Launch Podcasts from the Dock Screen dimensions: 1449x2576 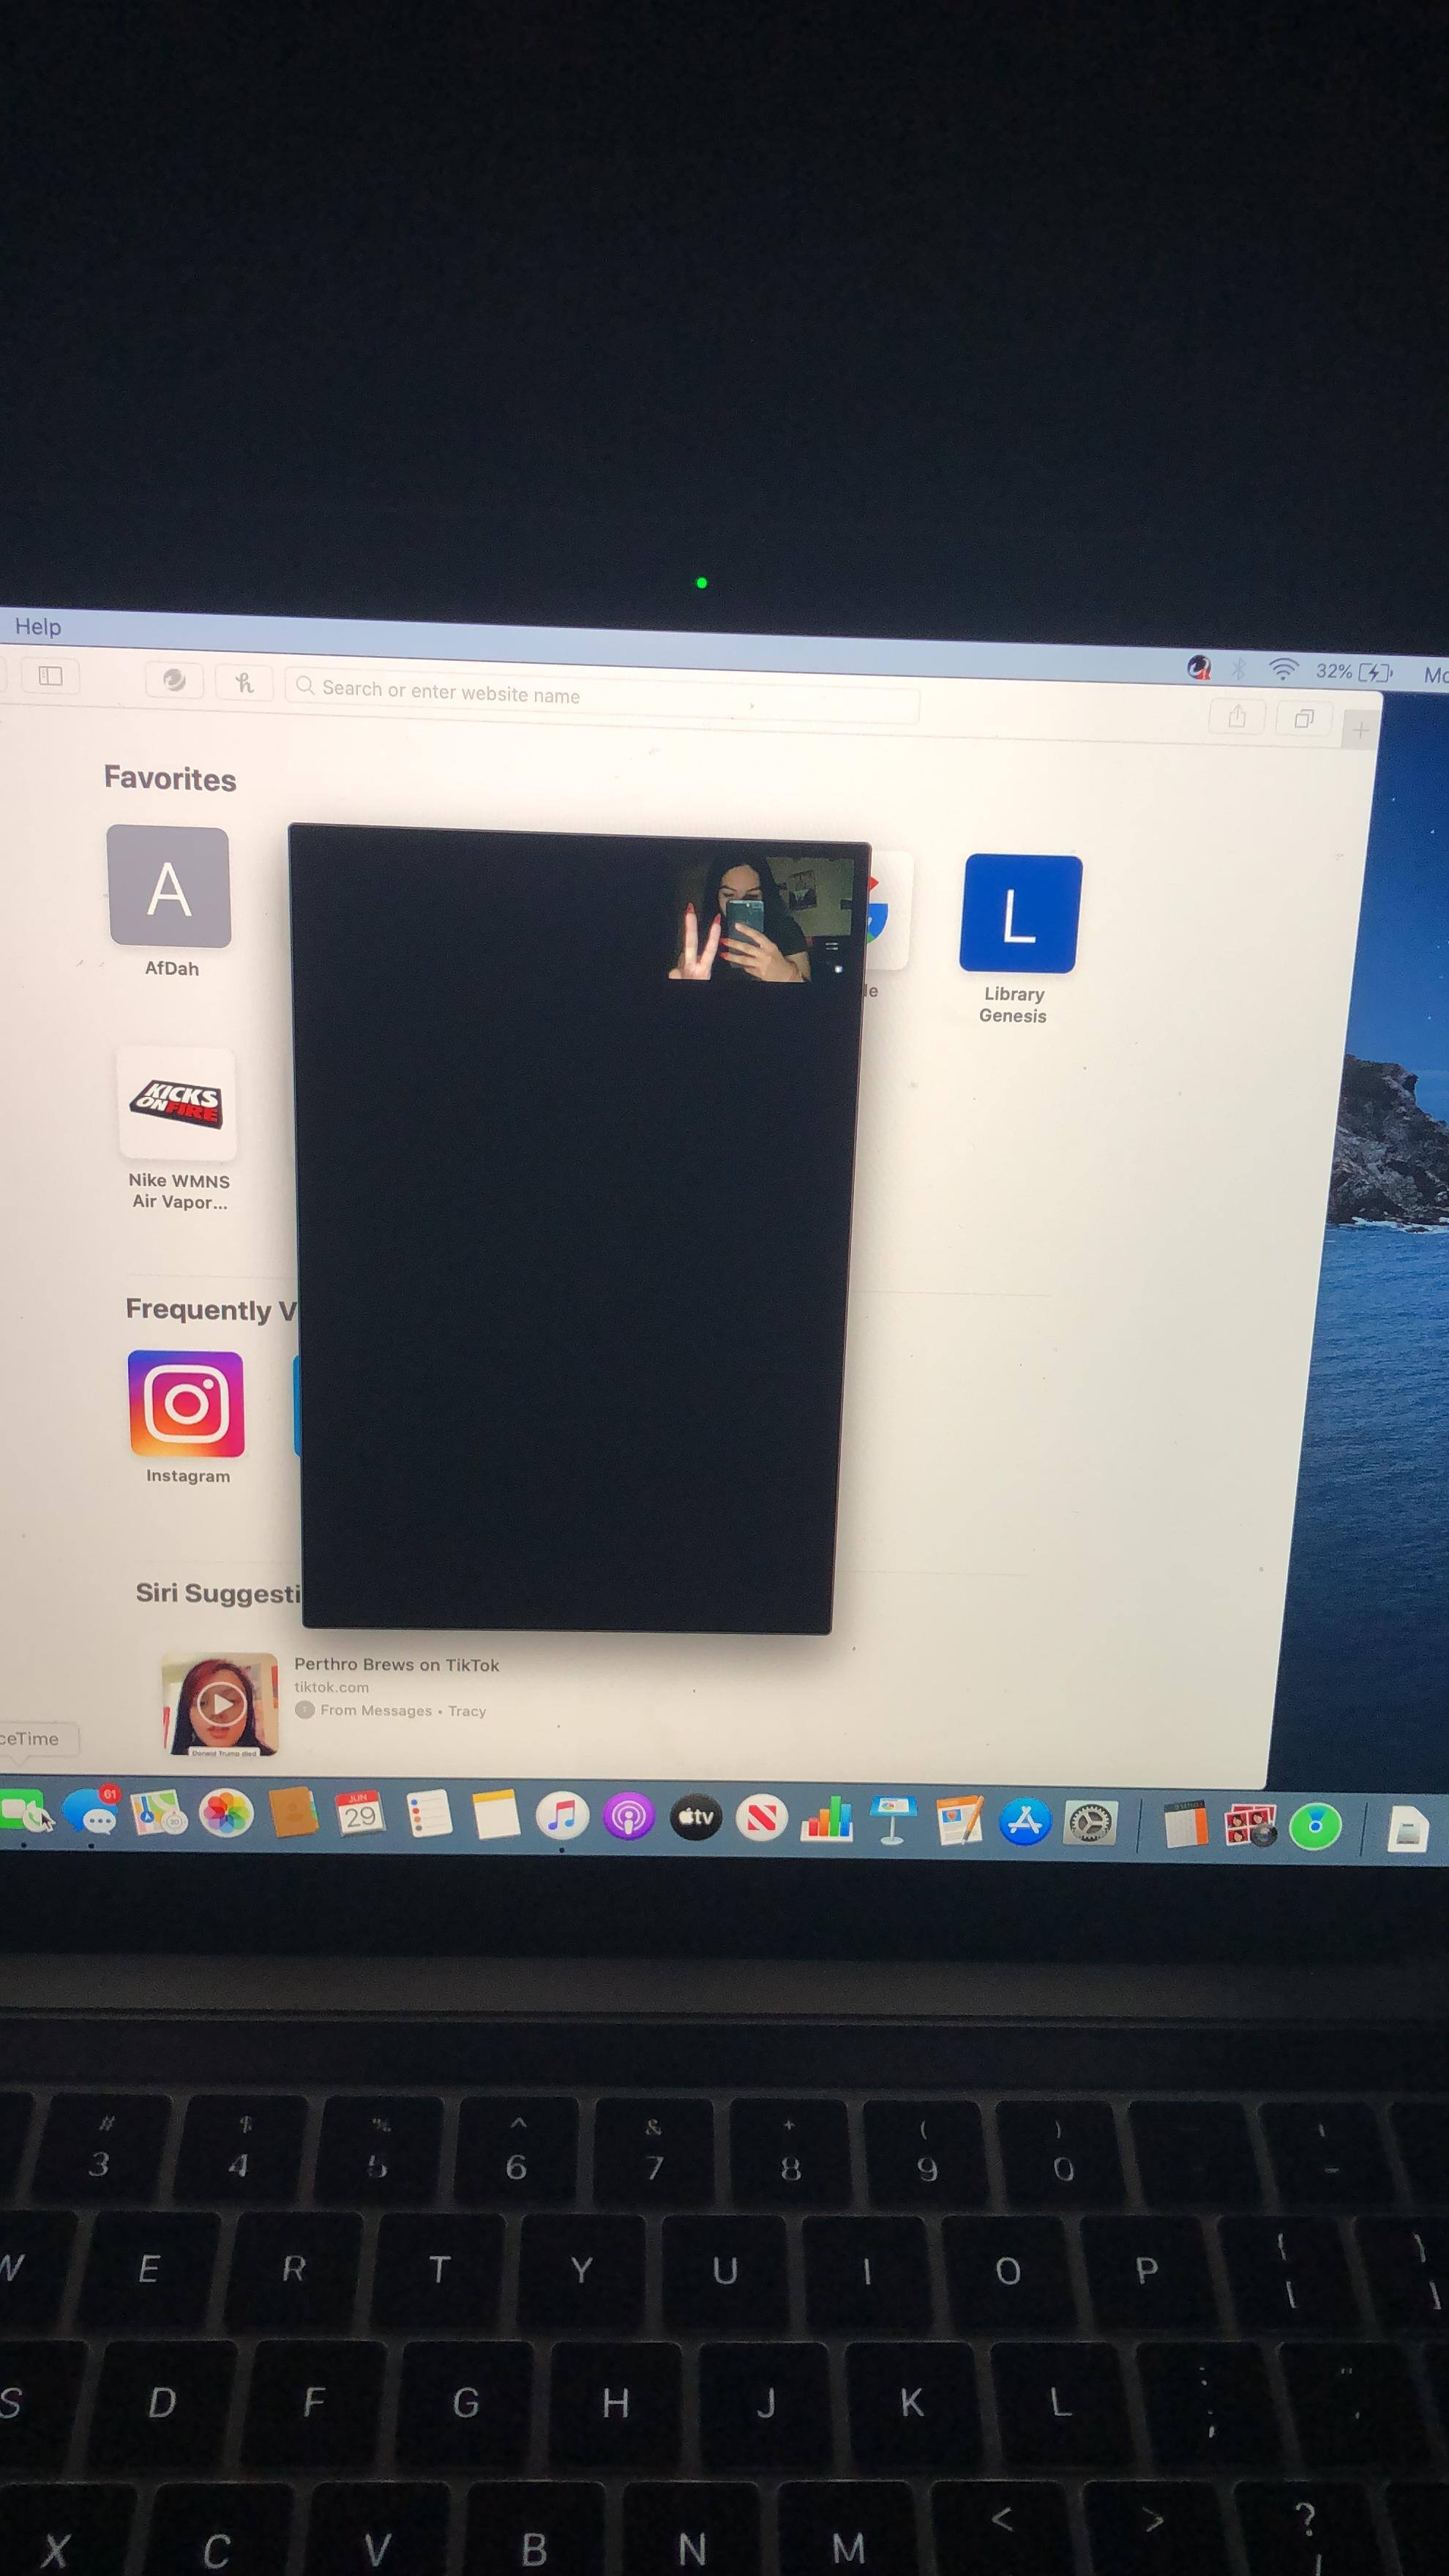[628, 1817]
